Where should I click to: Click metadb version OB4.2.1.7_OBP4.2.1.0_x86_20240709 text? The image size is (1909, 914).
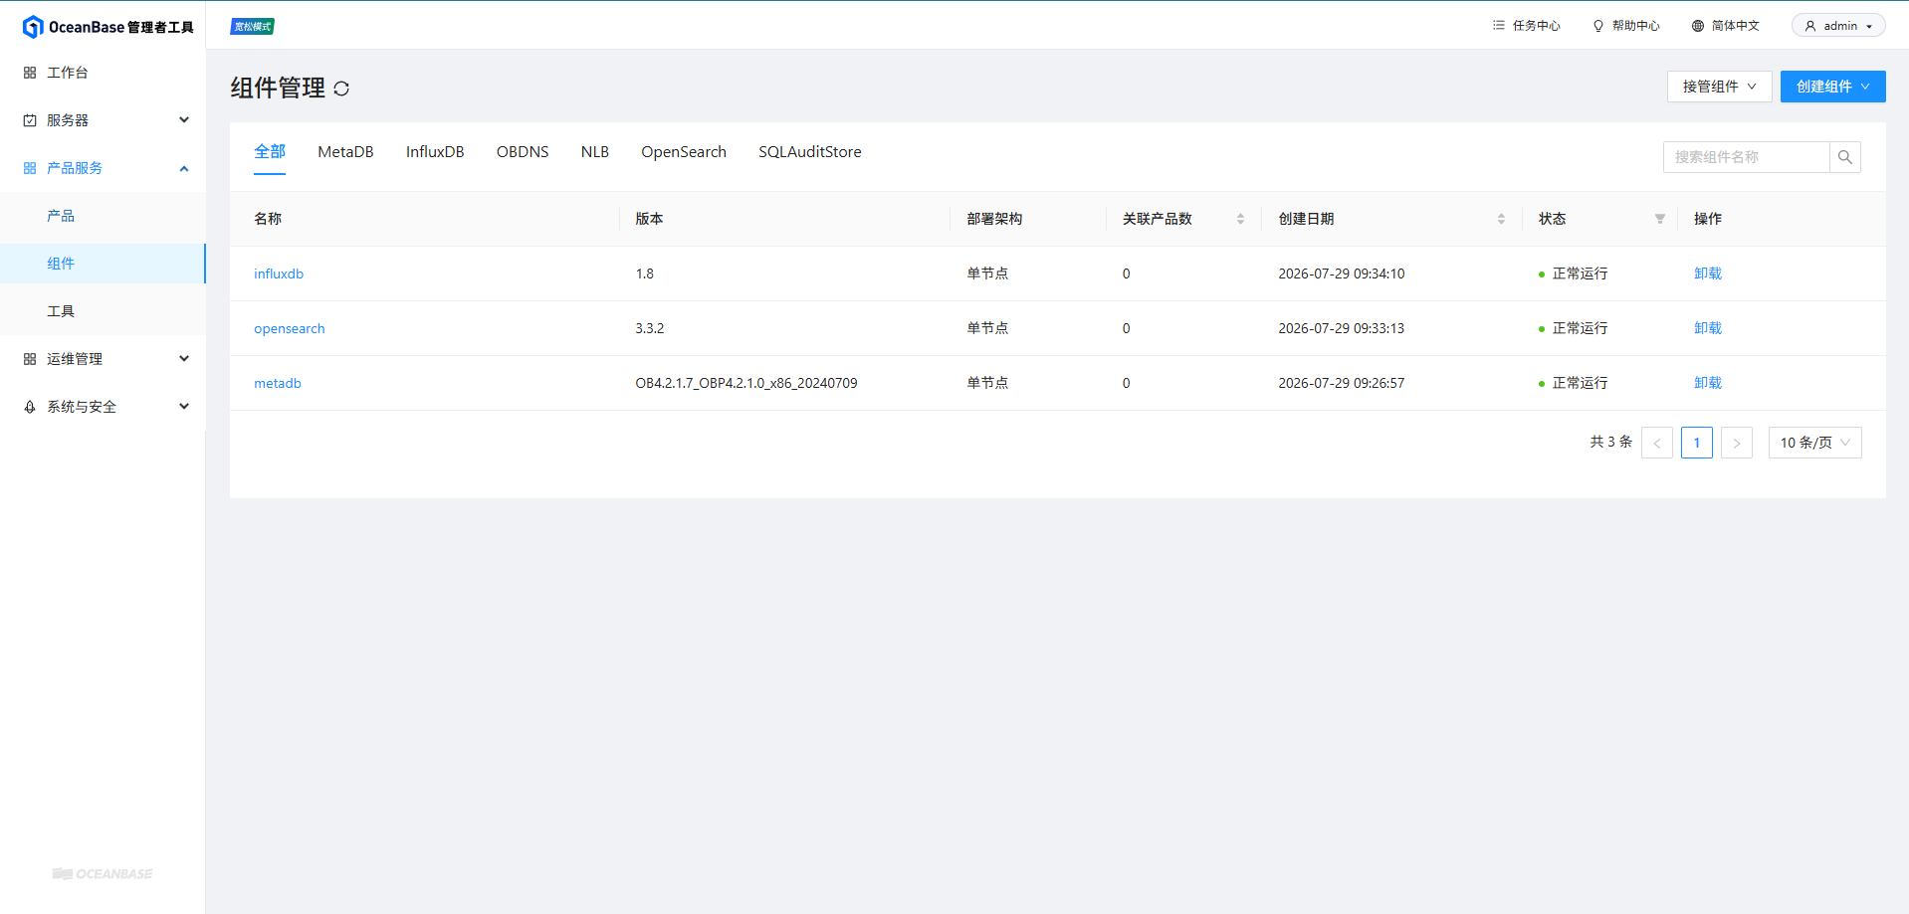click(x=746, y=383)
